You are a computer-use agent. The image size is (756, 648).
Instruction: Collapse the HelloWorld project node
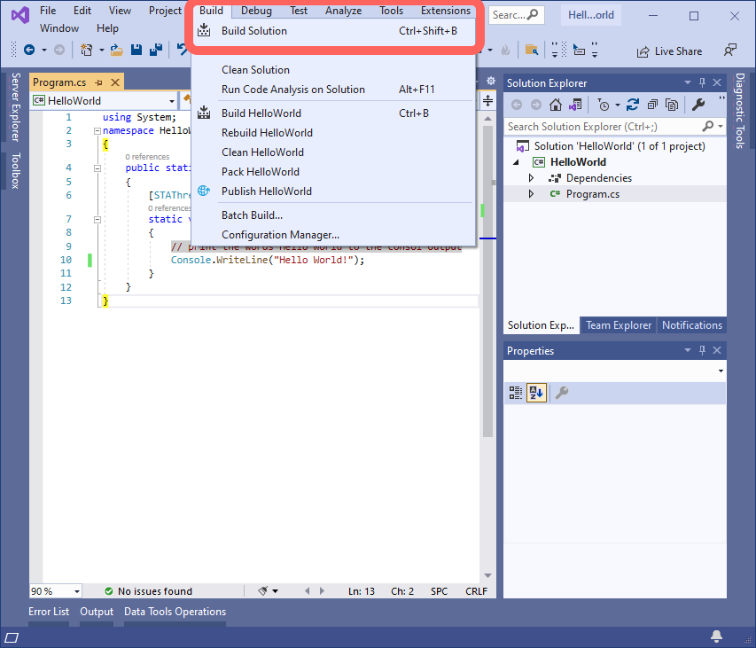point(516,162)
